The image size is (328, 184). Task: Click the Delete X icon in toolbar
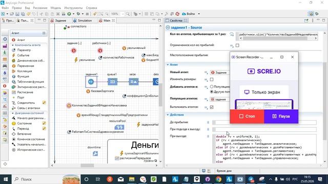point(58,14)
